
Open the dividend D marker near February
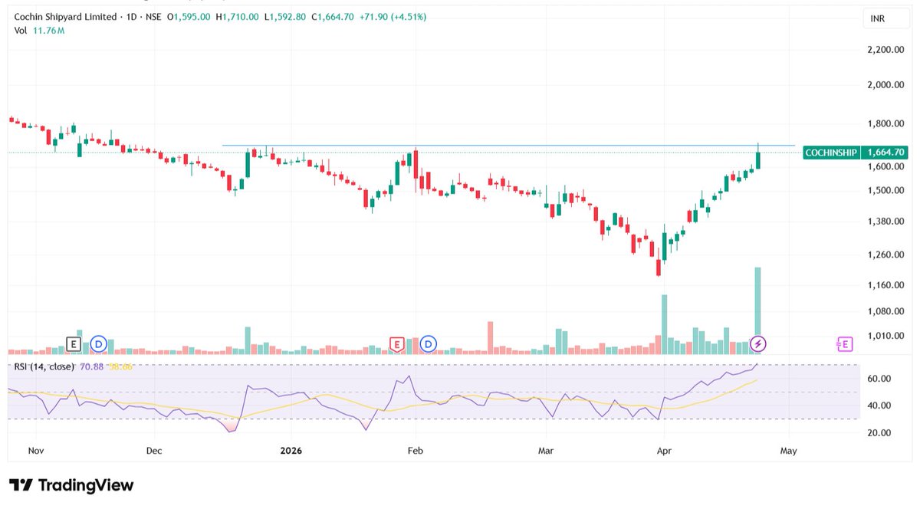(x=429, y=344)
